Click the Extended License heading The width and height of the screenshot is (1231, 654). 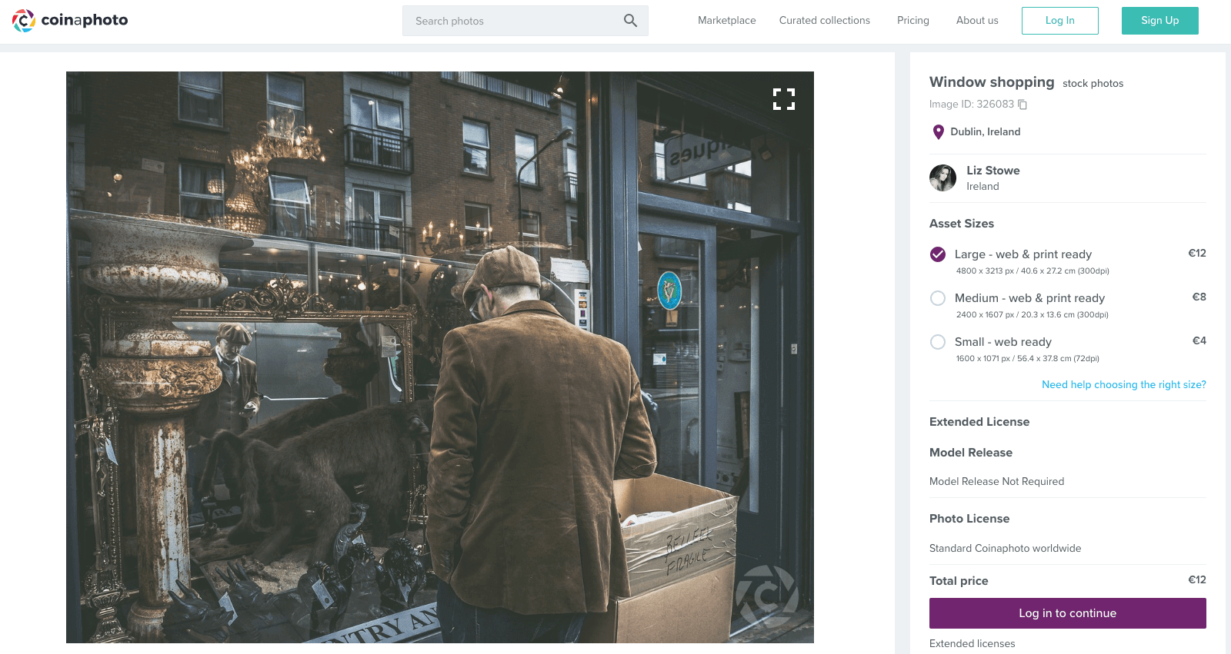point(979,422)
